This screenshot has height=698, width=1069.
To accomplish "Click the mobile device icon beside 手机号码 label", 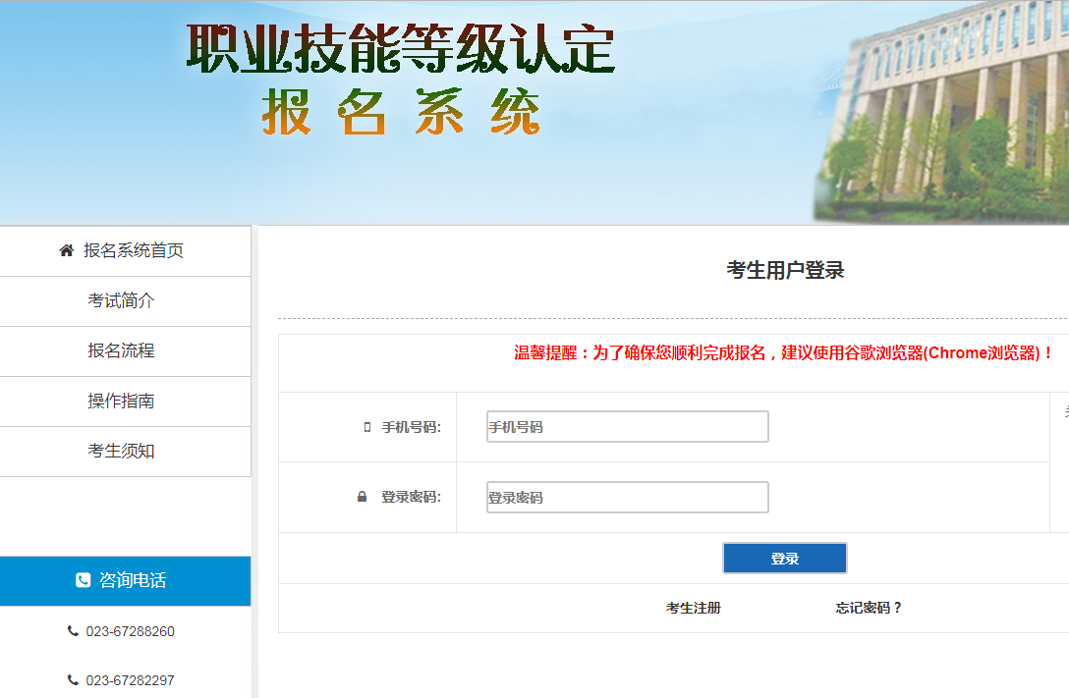I will [367, 427].
